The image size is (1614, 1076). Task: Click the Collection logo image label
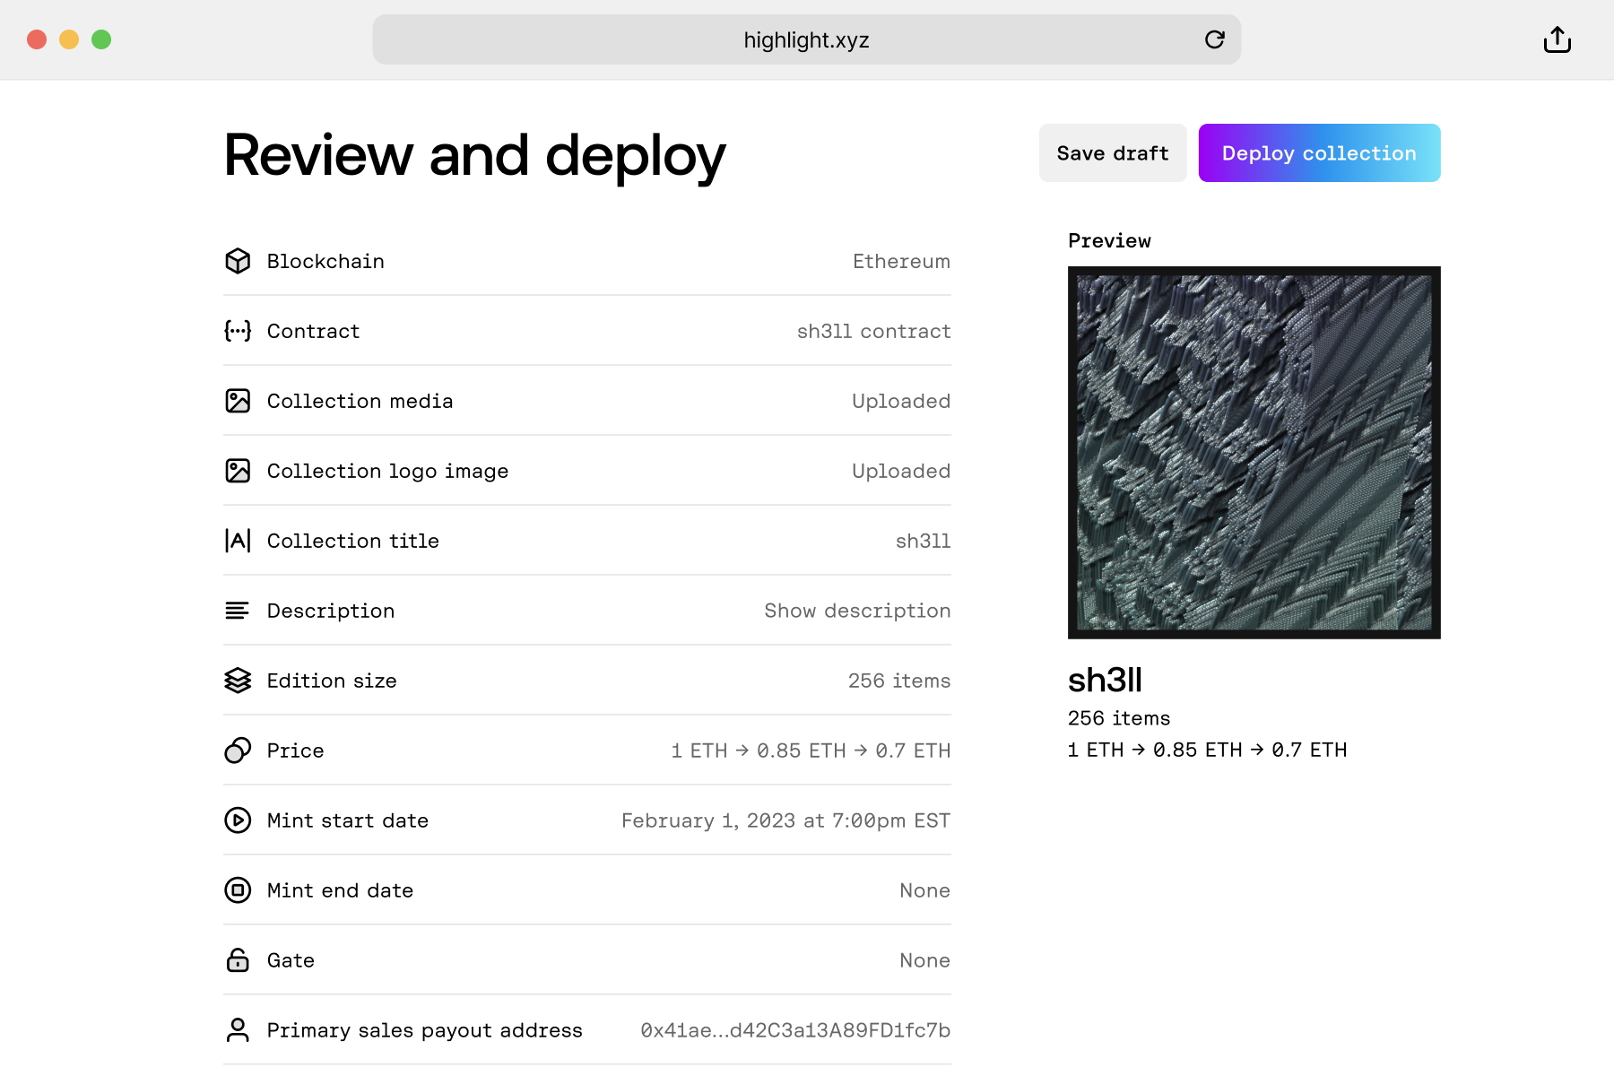click(x=387, y=471)
